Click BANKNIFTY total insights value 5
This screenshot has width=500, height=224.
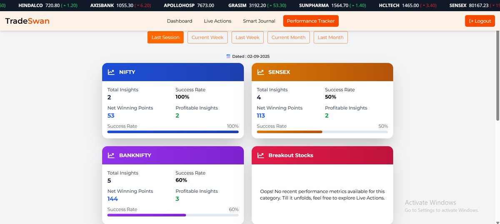[x=109, y=180]
